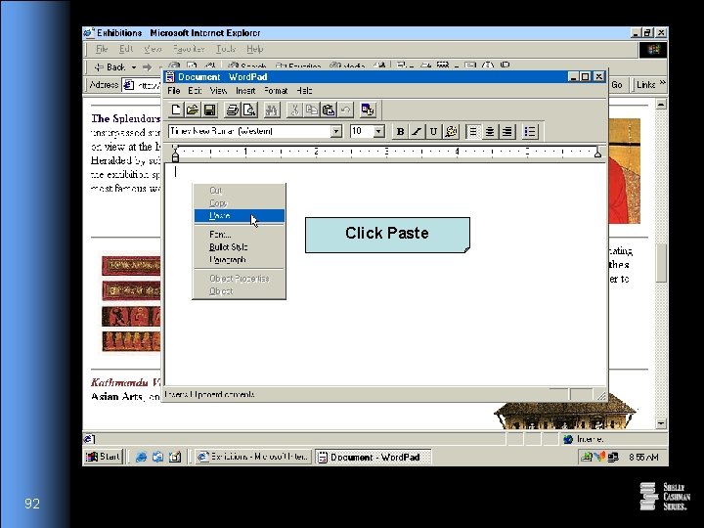Open Internet Explorer's Favorites menu
The image size is (704, 528).
click(x=189, y=49)
